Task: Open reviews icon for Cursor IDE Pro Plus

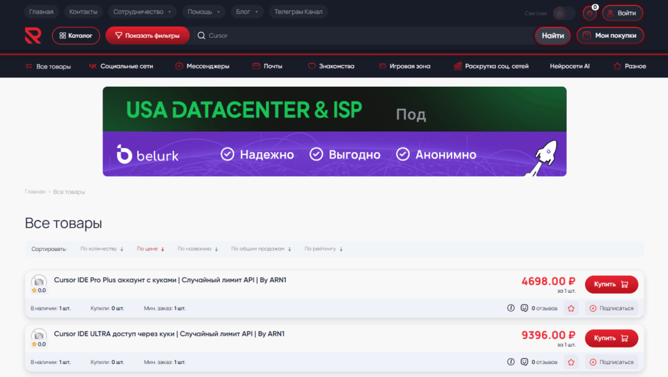Action: [x=524, y=308]
